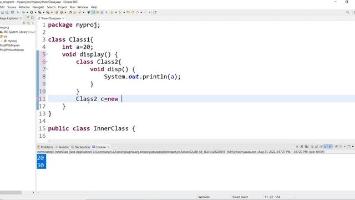The image size is (355, 200).
Task: Toggle Link with Editor in Package Explorer
Action: [x=28, y=23]
